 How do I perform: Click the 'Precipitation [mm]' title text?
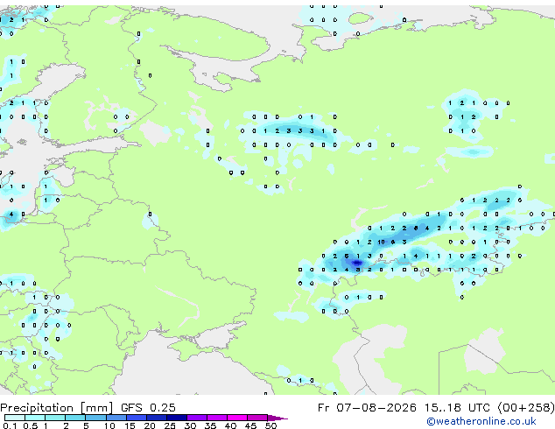pos(57,408)
